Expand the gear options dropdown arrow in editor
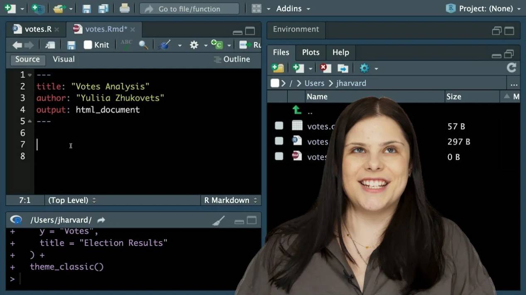This screenshot has height=295, width=526. (206, 45)
